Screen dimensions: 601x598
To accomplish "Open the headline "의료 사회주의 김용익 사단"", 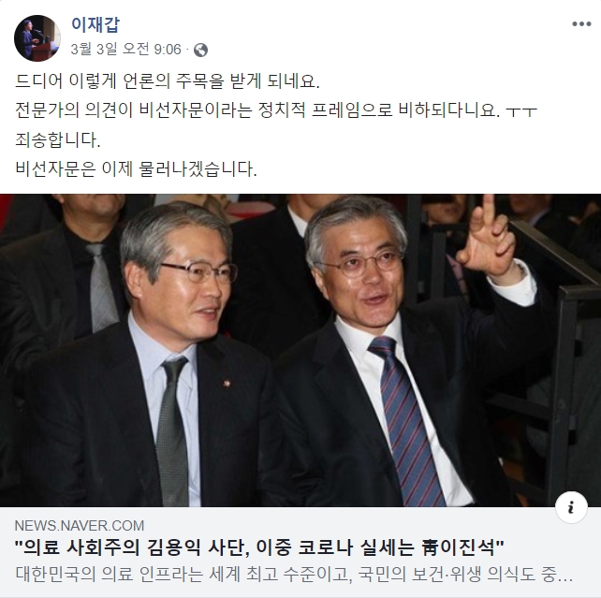I will [x=259, y=547].
